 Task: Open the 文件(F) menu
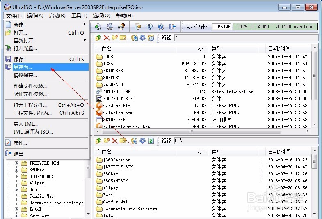[14, 16]
